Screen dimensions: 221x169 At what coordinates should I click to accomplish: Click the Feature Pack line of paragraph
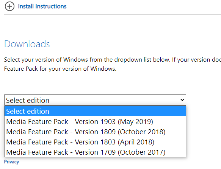tap(60, 69)
